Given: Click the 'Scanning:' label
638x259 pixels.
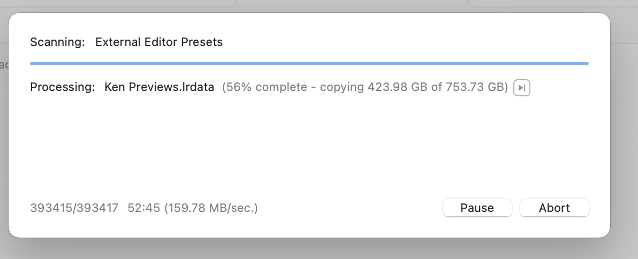Looking at the screenshot, I should pos(57,42).
